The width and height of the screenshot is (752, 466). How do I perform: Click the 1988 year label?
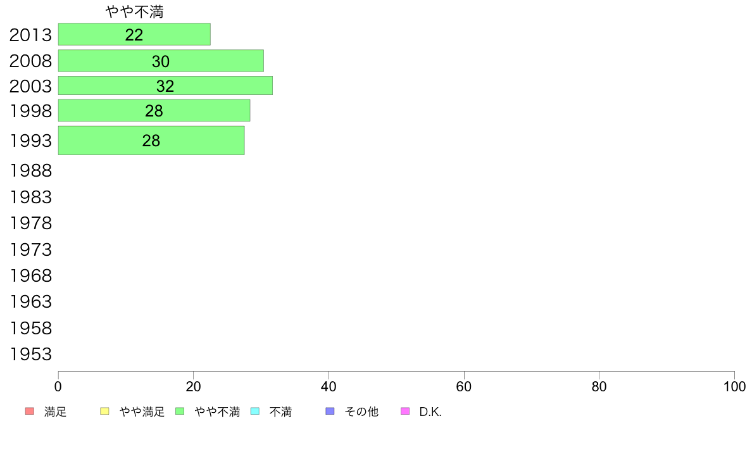[30, 171]
